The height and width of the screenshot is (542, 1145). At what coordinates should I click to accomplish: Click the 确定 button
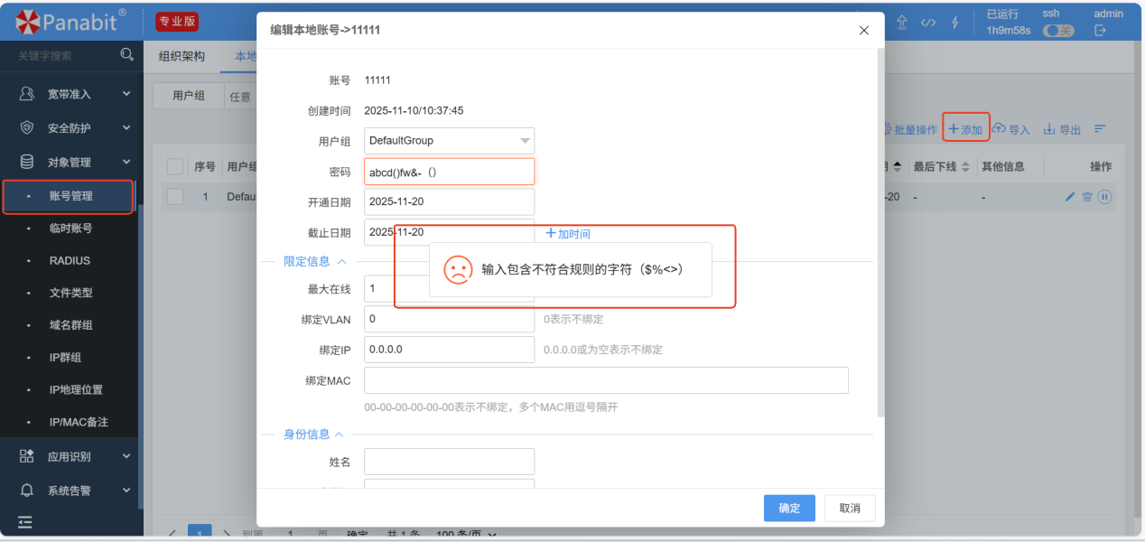[x=789, y=508]
